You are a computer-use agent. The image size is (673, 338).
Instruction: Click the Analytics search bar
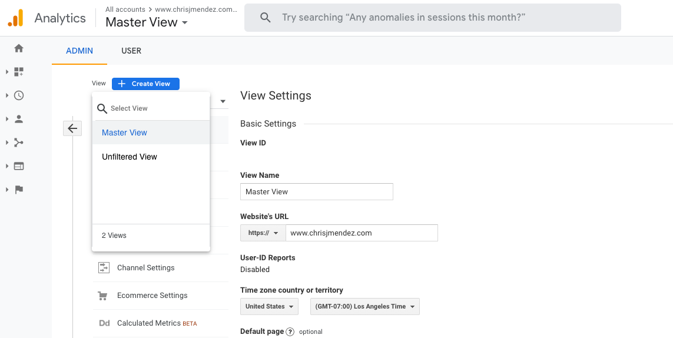pyautogui.click(x=433, y=18)
